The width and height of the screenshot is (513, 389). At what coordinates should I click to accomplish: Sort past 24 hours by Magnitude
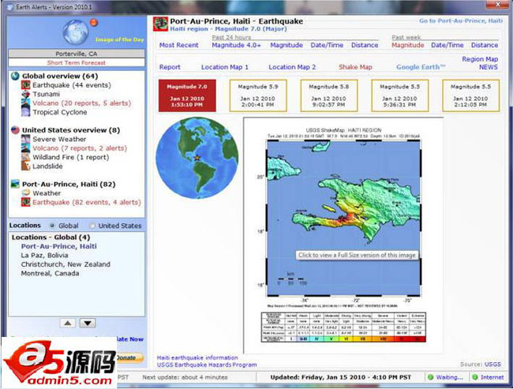click(286, 45)
